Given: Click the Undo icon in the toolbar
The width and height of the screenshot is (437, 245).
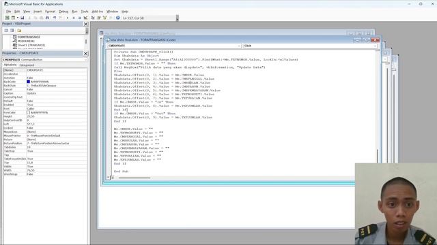Looking at the screenshot, I should [x=55, y=18].
